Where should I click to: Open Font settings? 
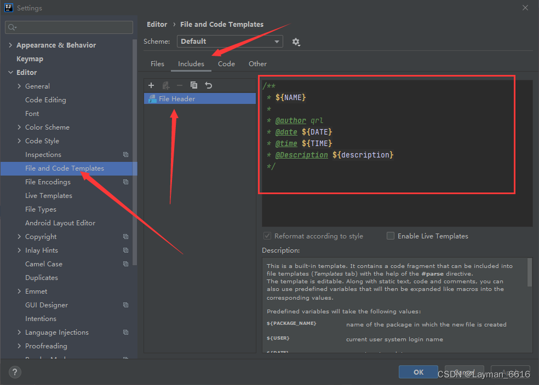click(x=32, y=114)
